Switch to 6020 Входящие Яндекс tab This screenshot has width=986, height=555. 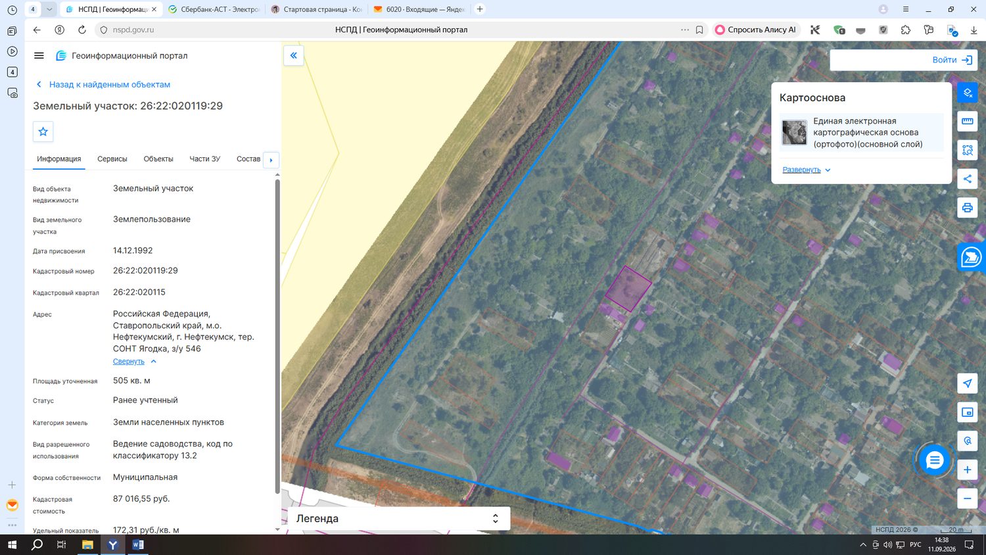pyautogui.click(x=419, y=9)
